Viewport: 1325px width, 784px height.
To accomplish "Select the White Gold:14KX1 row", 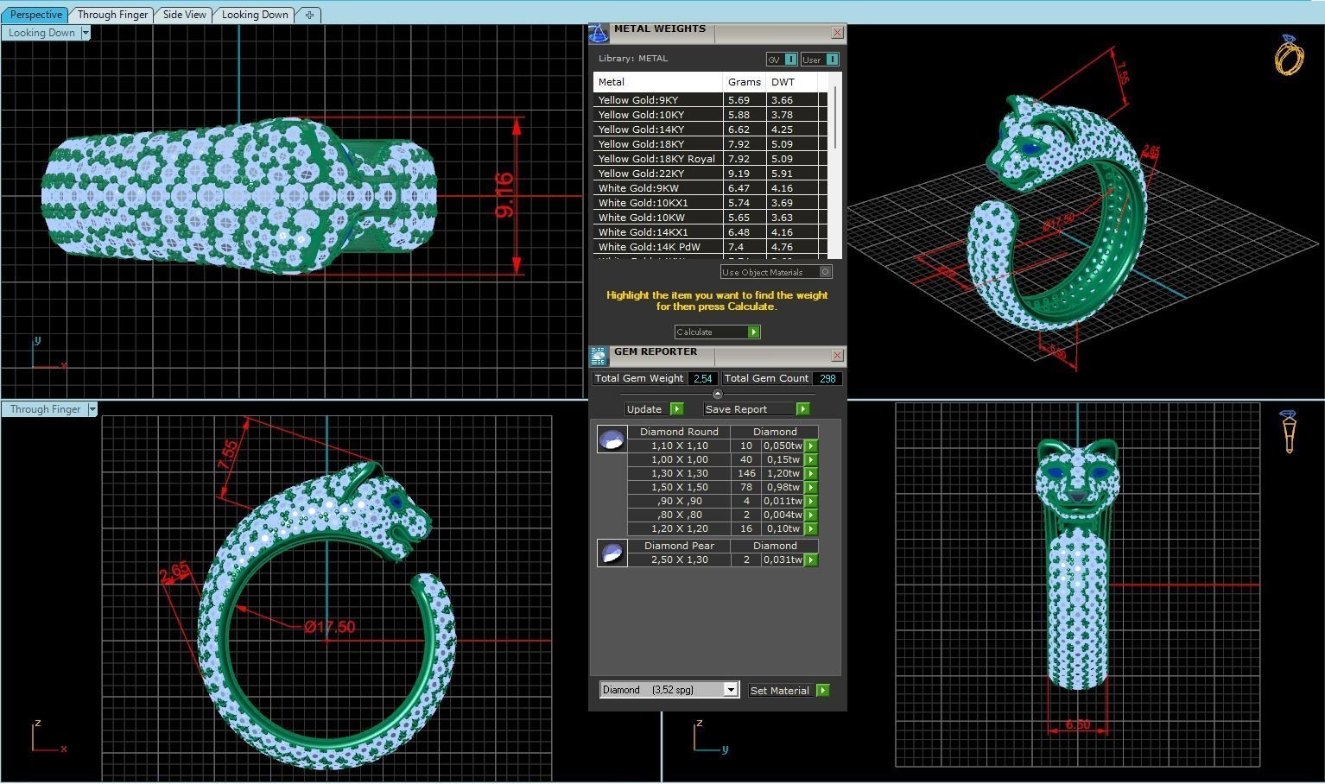I will point(710,232).
